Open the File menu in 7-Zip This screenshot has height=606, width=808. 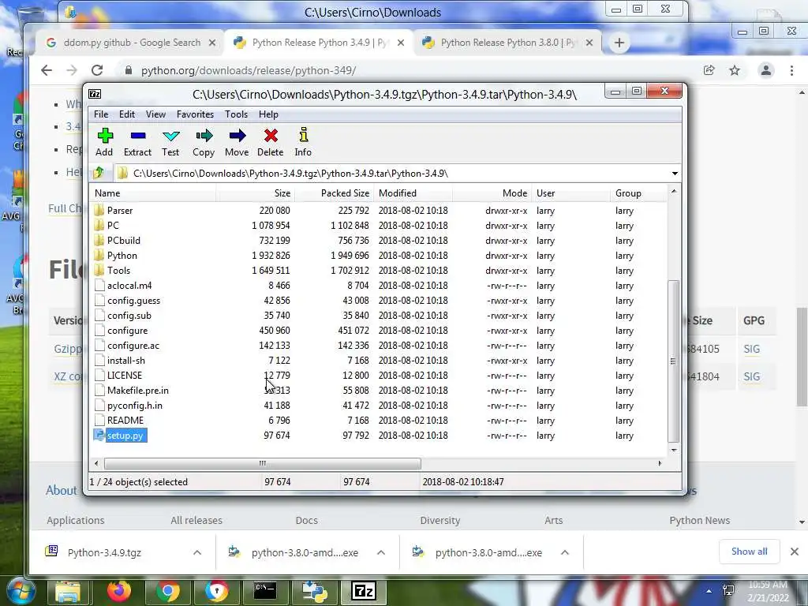(x=101, y=114)
